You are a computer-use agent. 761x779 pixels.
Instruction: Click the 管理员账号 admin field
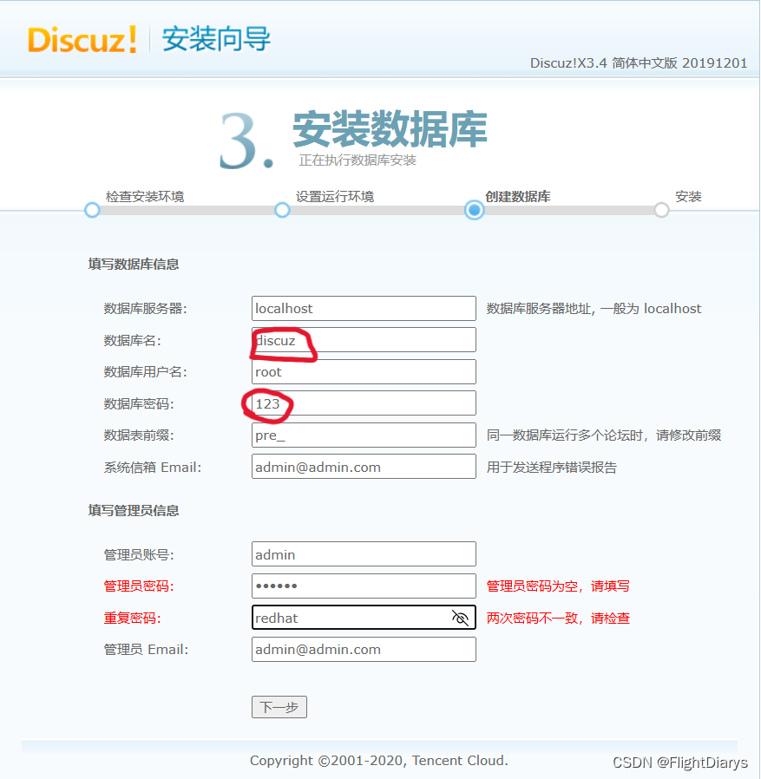click(x=364, y=553)
